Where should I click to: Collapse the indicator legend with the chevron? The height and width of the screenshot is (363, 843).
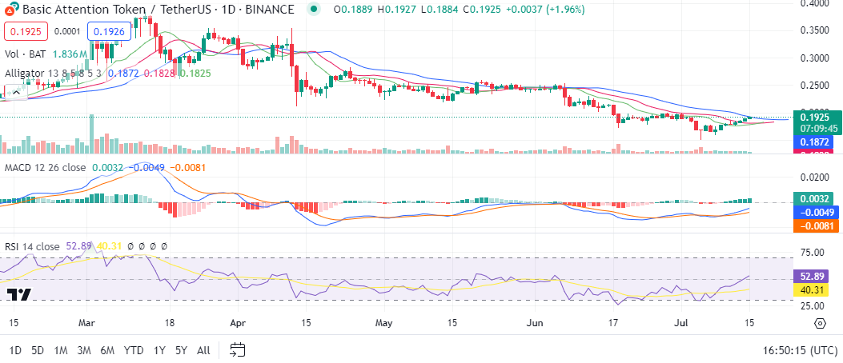click(x=16, y=93)
